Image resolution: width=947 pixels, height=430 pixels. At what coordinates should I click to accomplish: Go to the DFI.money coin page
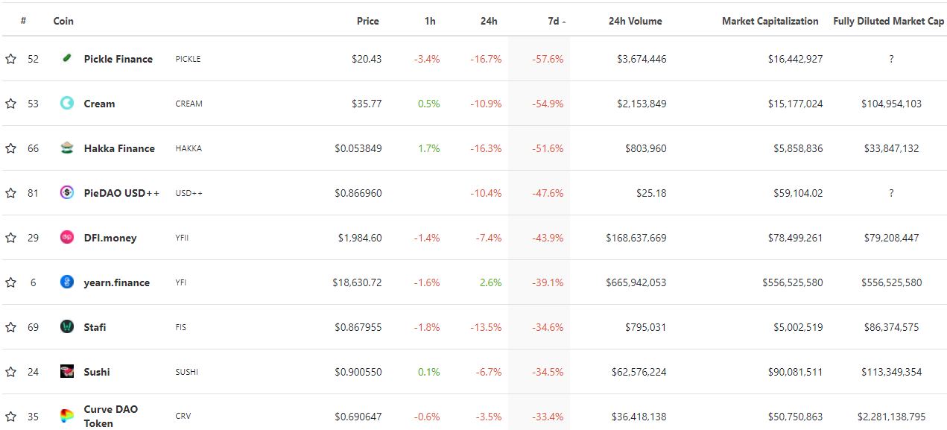(110, 238)
